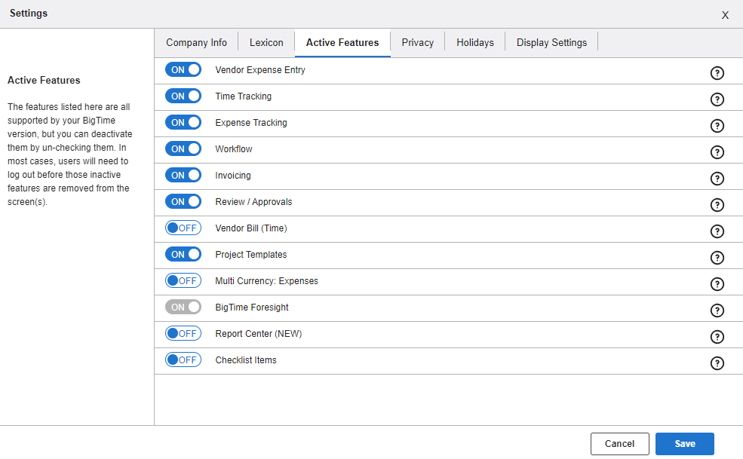Open help for Vendor Expense Entry

[x=717, y=73]
